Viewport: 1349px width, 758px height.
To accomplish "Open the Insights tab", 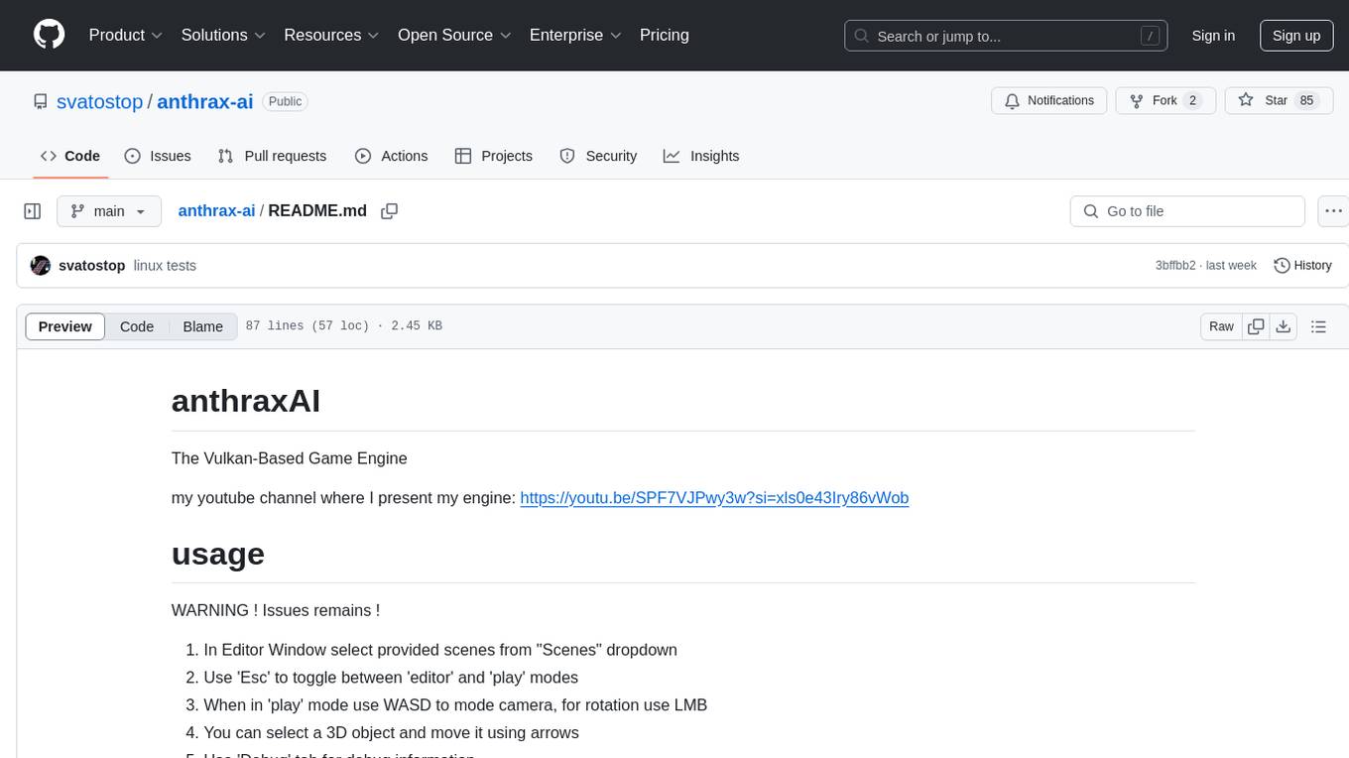I will point(701,156).
